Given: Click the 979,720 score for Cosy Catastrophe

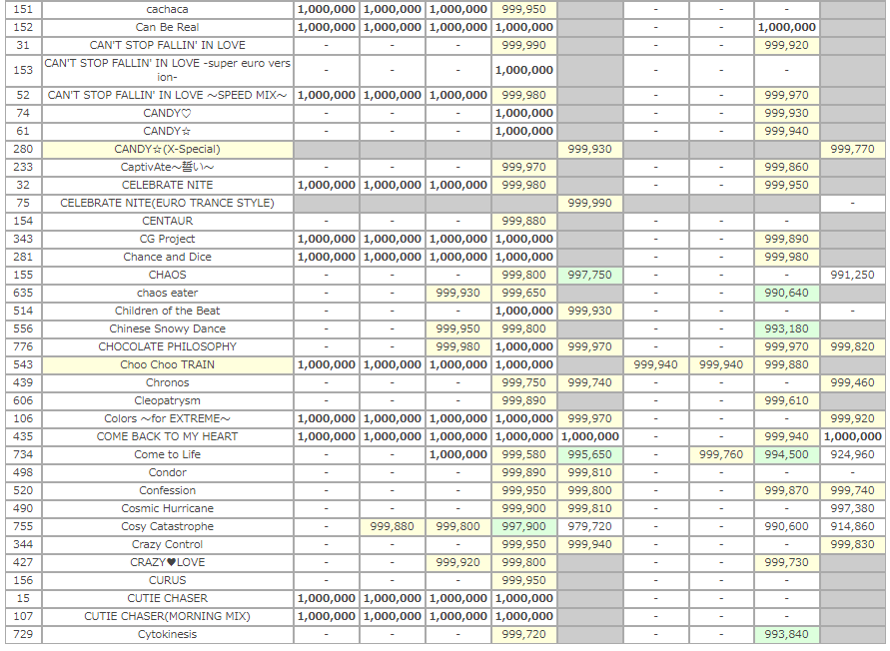Looking at the screenshot, I should 589,527.
